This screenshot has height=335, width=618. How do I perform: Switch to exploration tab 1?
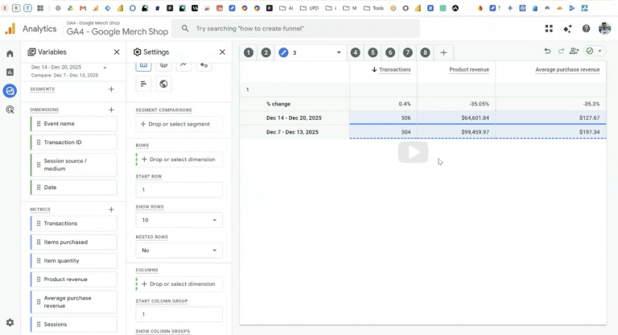click(249, 52)
